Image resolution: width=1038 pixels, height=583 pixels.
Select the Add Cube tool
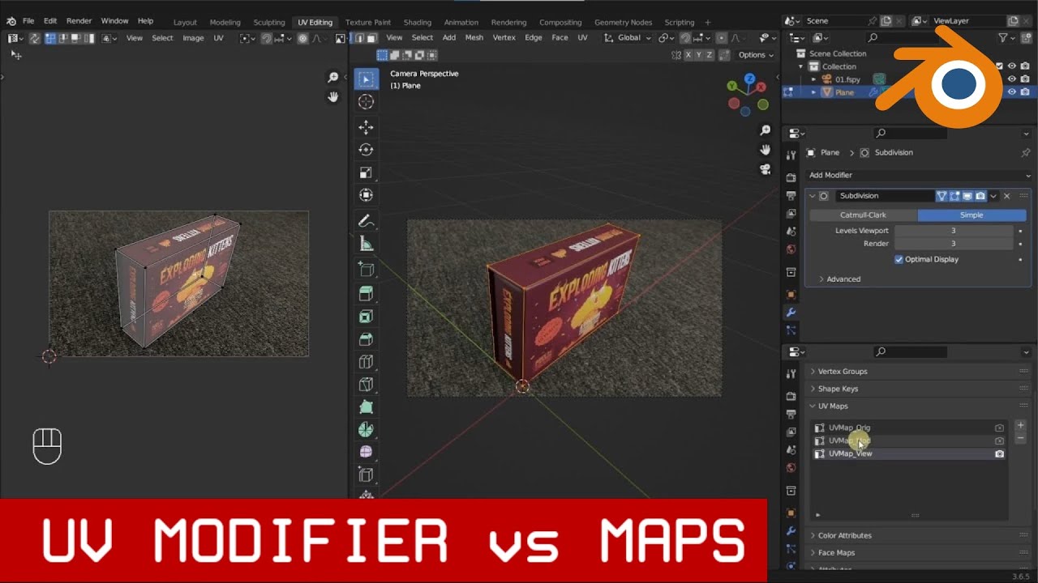pos(366,270)
